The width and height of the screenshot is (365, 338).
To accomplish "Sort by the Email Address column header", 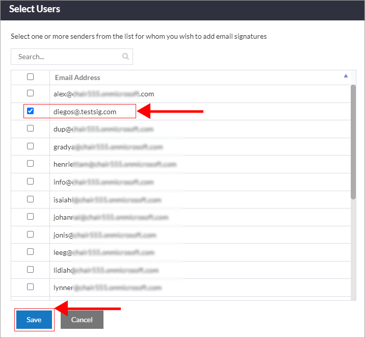I will click(77, 77).
